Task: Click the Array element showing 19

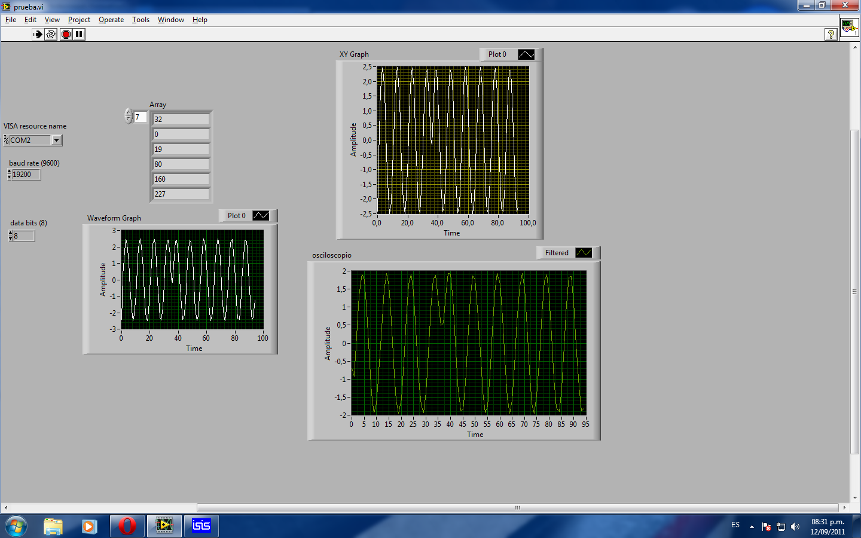Action: click(181, 149)
